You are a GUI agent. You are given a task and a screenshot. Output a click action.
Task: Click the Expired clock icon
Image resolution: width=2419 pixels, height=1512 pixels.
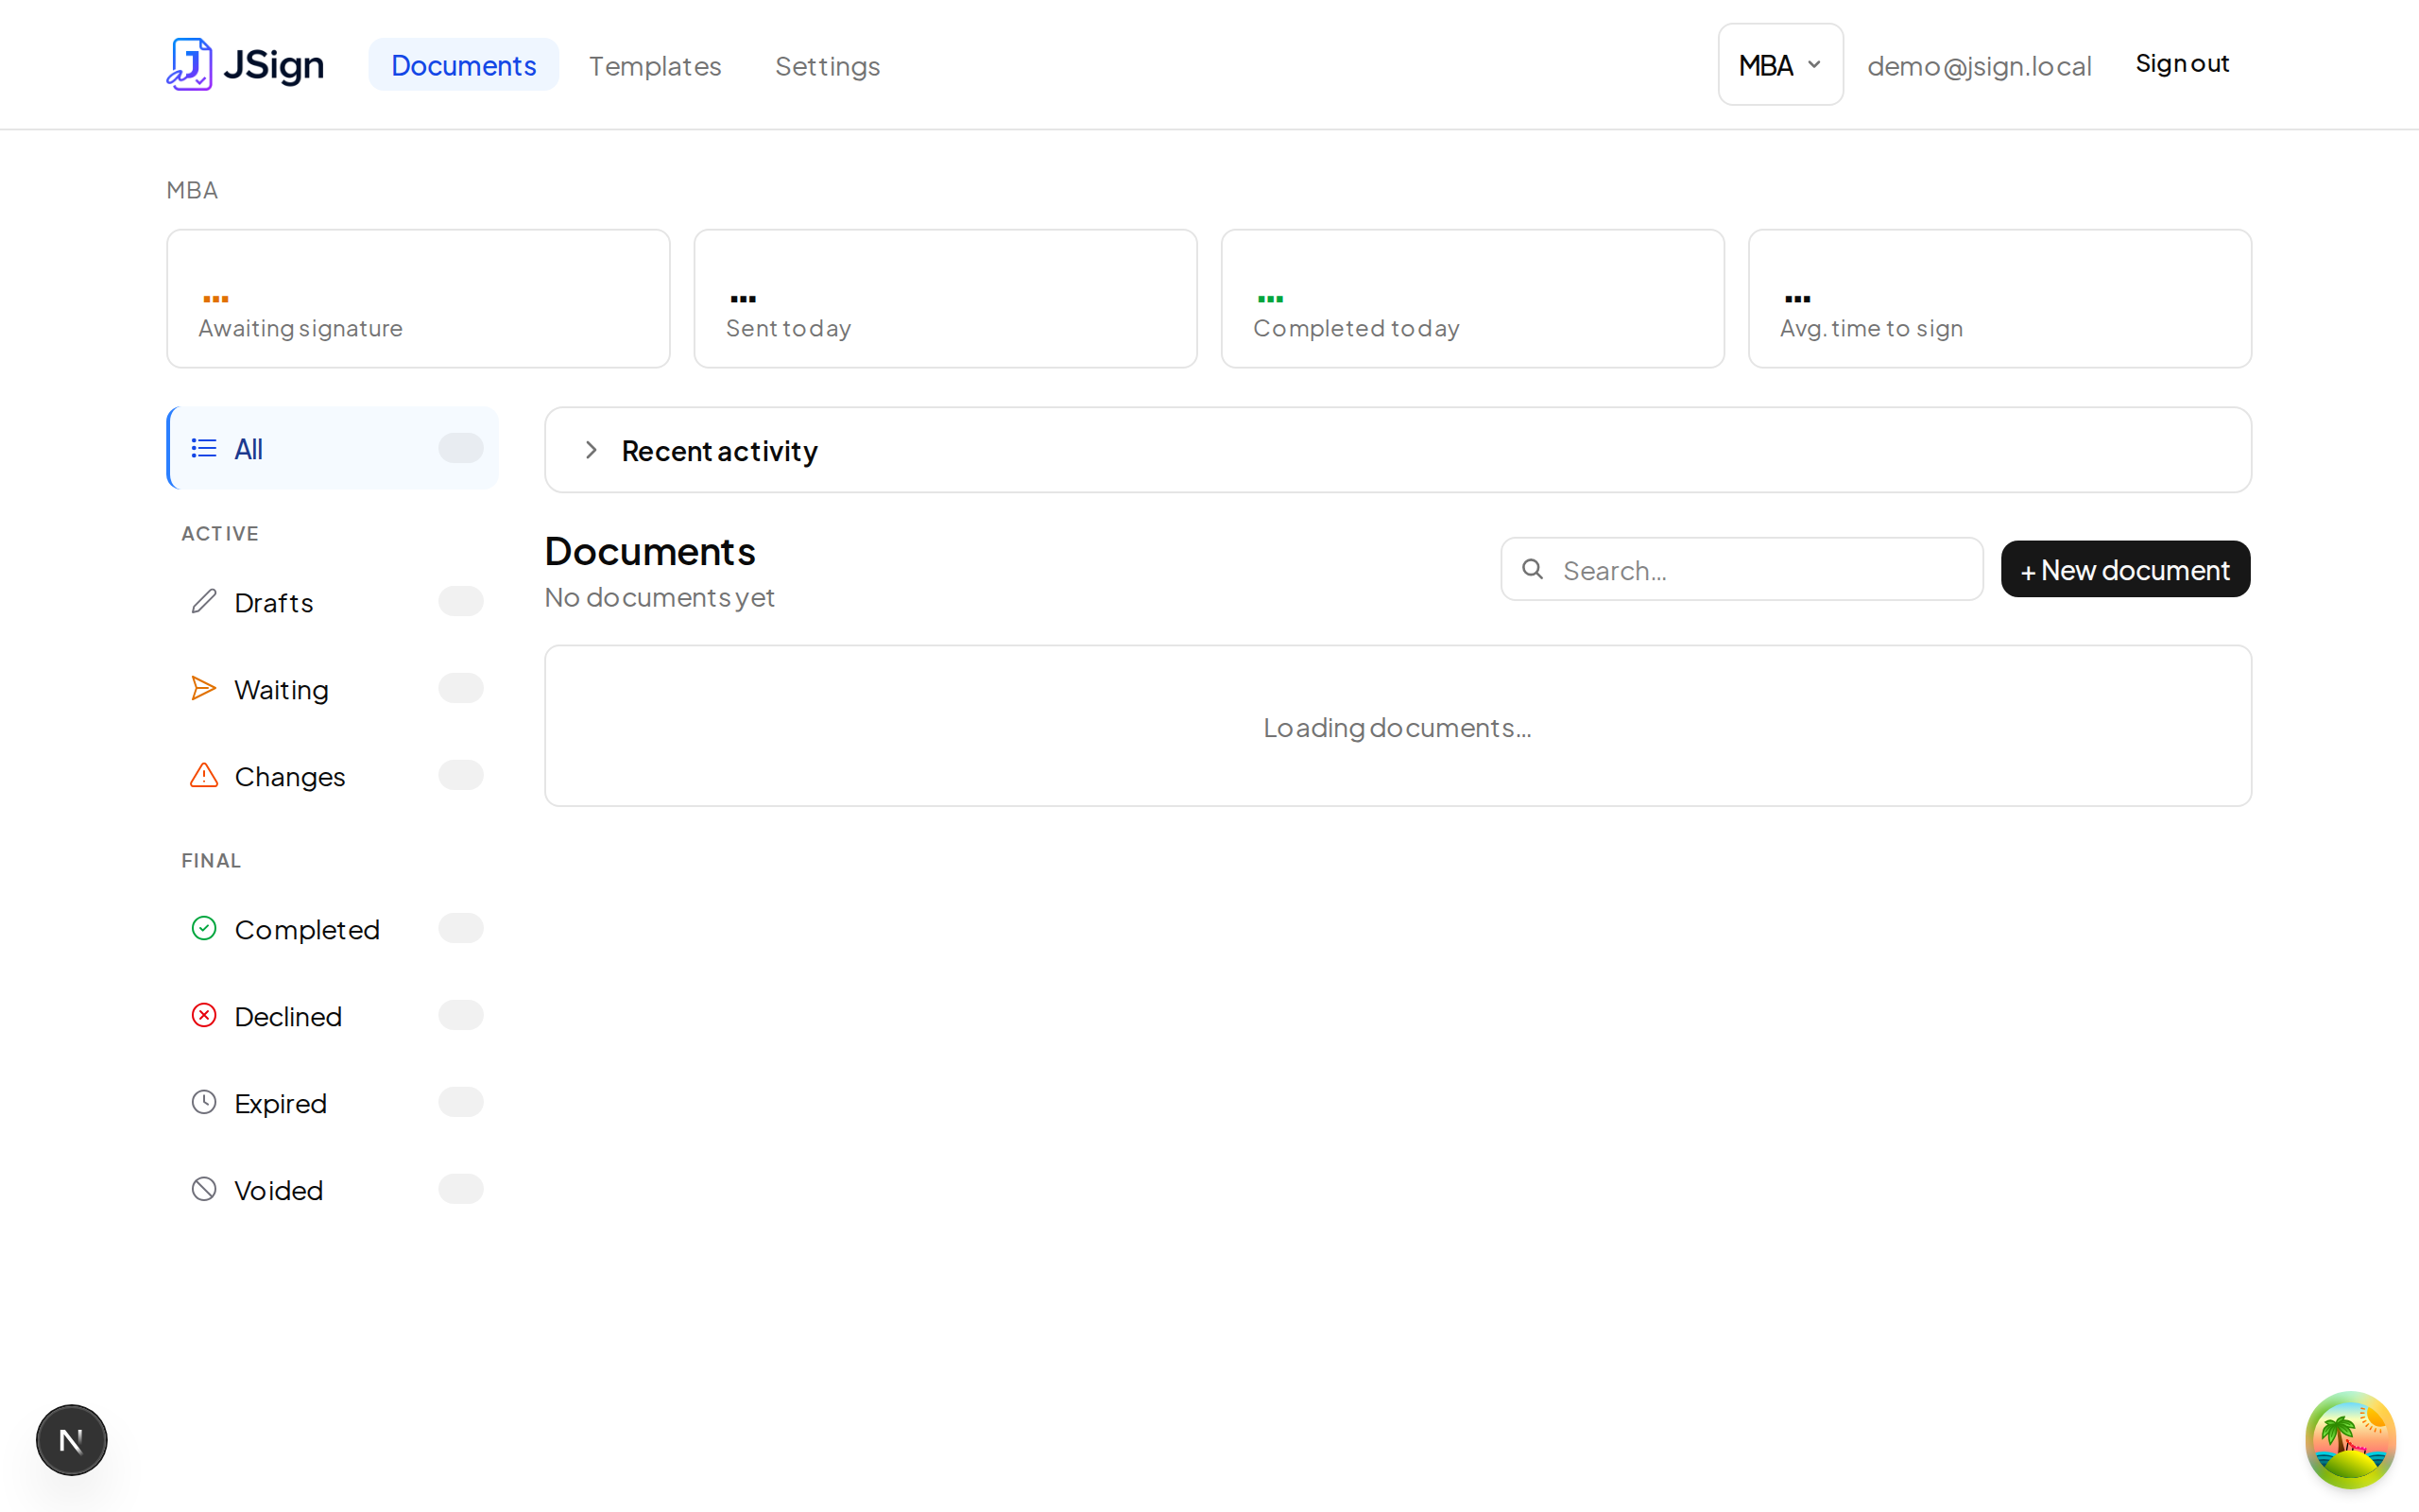click(204, 1102)
